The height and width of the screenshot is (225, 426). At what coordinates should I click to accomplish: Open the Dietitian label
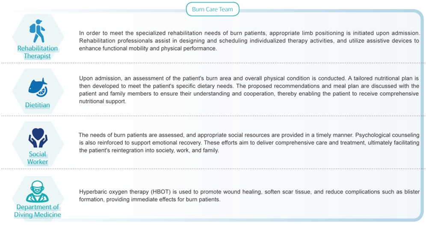click(38, 105)
